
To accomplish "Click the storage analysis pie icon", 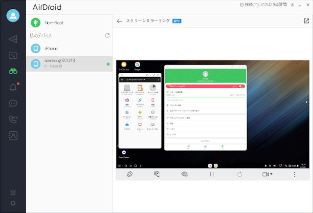I will [x=153, y=89].
